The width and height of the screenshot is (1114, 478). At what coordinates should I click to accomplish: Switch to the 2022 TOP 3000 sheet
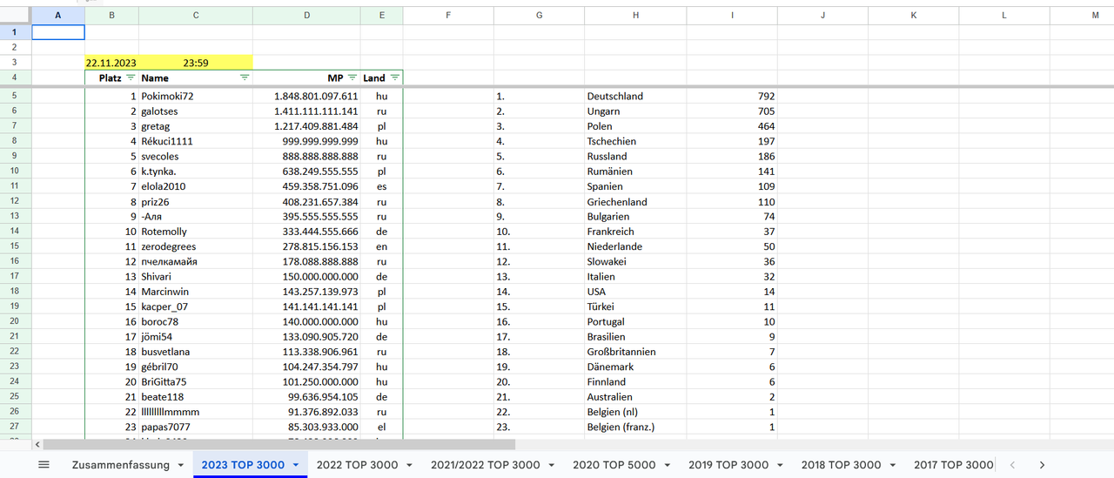357,465
